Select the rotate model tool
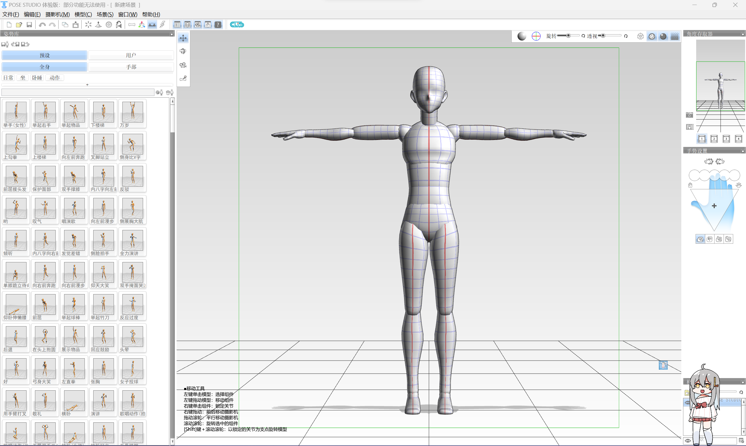Viewport: 746px width, 446px height. pos(183,51)
